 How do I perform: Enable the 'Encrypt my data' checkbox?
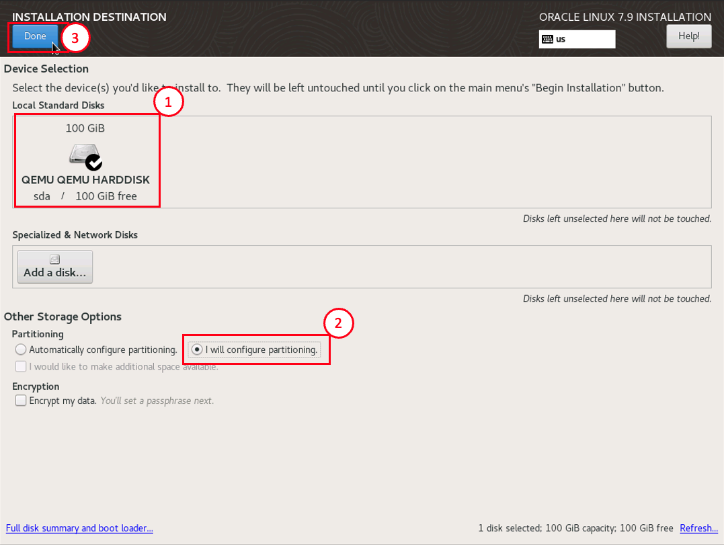21,401
